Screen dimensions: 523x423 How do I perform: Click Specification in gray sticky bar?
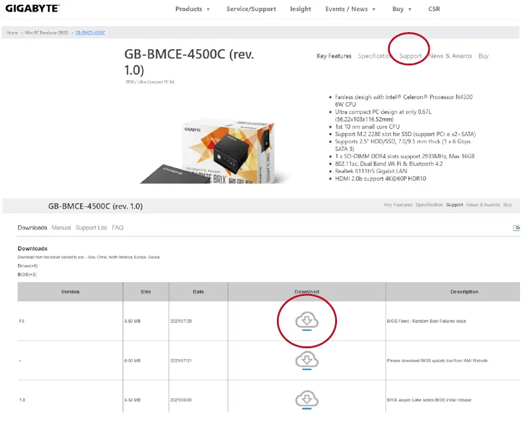[x=429, y=204]
